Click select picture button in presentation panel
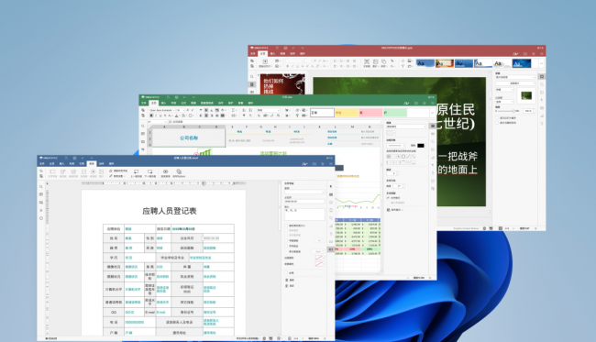This screenshot has height=342, width=596. [515, 83]
